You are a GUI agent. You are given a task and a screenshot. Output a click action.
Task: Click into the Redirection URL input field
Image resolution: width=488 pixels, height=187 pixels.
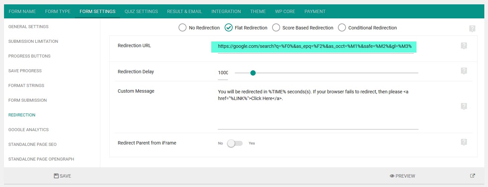pos(314,46)
